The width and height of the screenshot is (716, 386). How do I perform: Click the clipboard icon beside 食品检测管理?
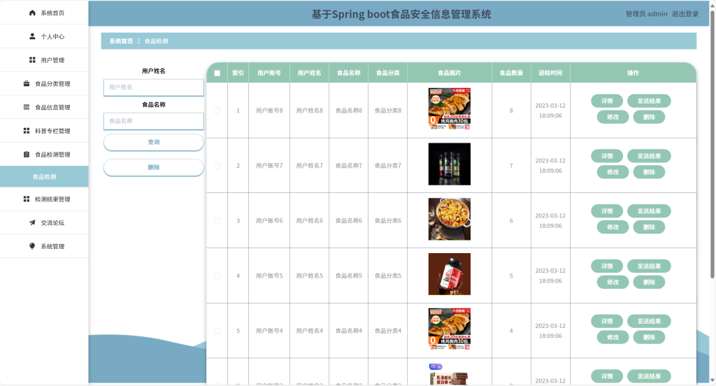[x=27, y=155]
